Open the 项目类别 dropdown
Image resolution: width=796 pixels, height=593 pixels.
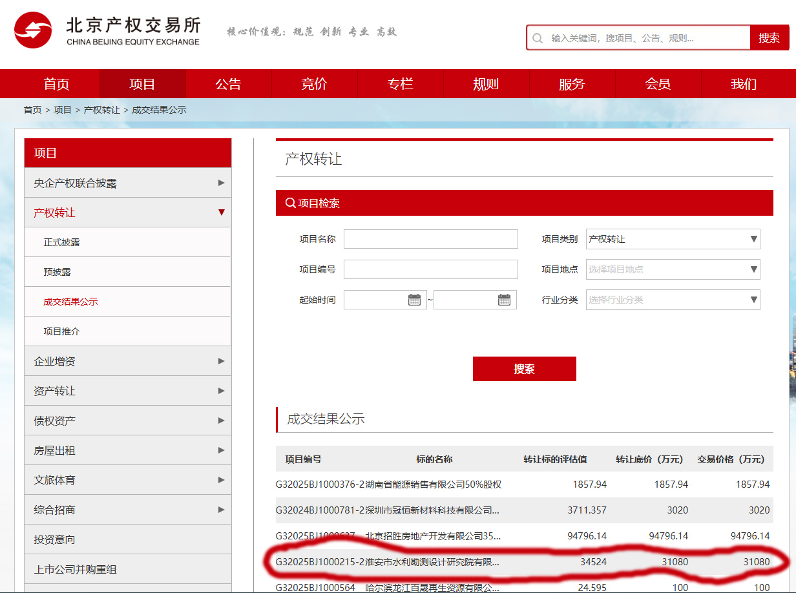[x=673, y=239]
